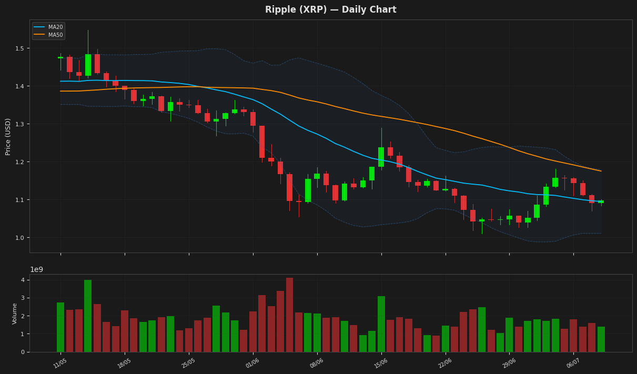
Task: Click the 06/07 date label
Action: 573,363
